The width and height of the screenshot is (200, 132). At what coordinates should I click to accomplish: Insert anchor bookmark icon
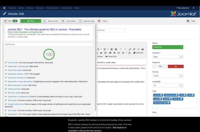click(x=138, y=49)
